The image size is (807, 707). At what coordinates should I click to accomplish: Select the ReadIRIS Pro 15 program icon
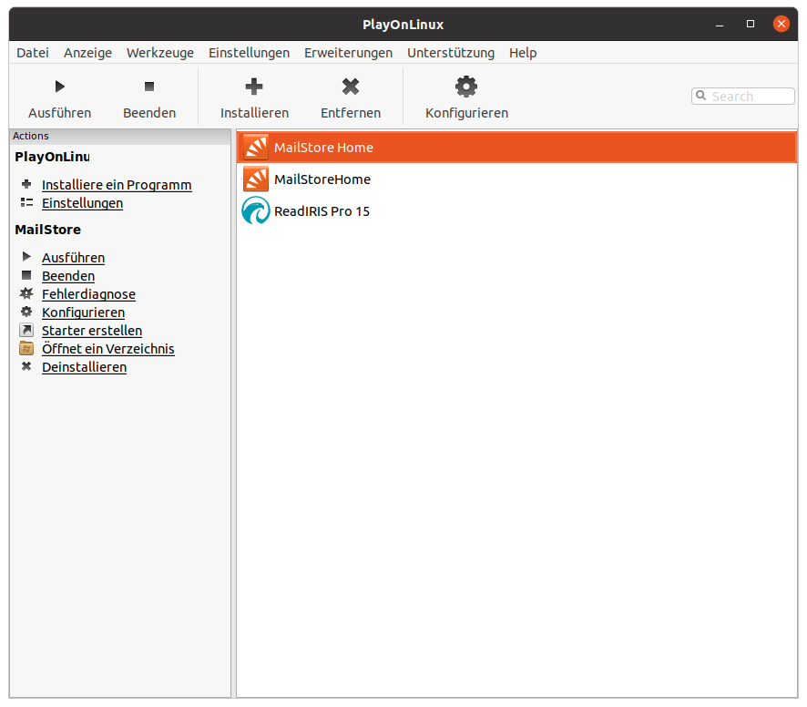[256, 211]
